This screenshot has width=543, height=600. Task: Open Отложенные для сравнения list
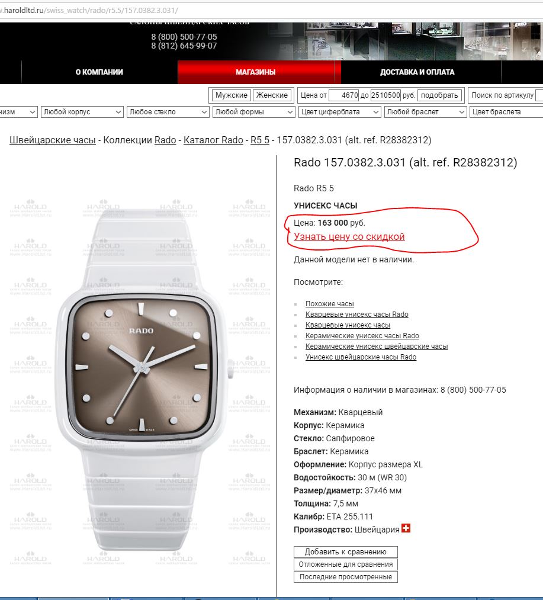tap(346, 564)
